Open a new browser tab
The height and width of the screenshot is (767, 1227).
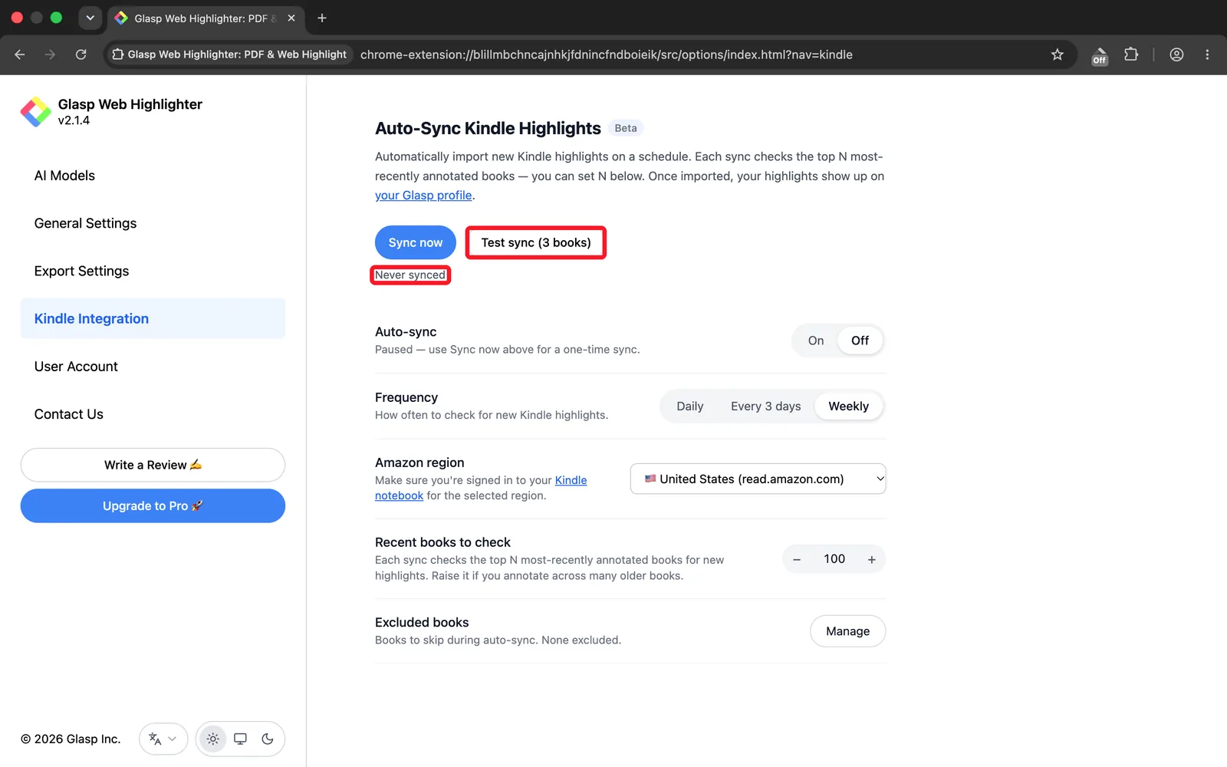[x=322, y=18]
